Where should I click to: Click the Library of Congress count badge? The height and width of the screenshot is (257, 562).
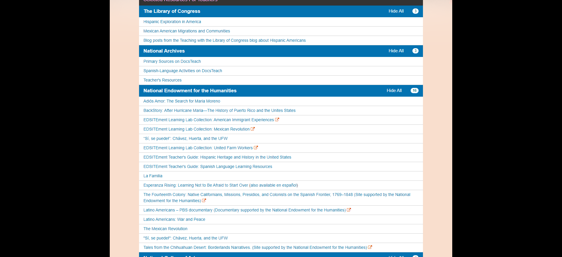(415, 11)
